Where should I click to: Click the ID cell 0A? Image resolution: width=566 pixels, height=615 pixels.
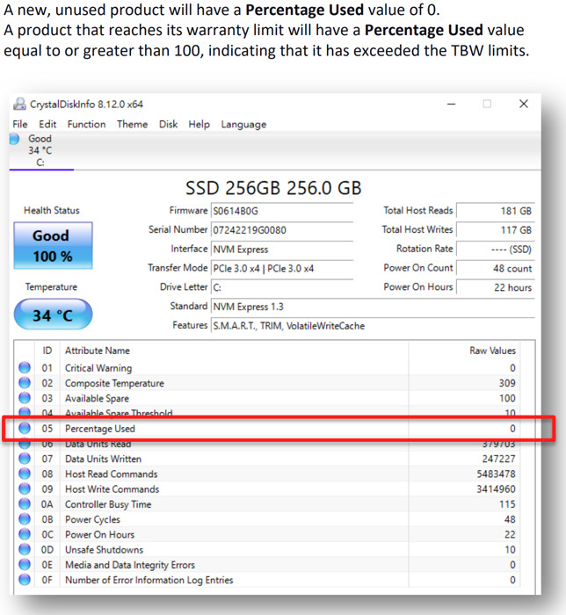point(47,504)
